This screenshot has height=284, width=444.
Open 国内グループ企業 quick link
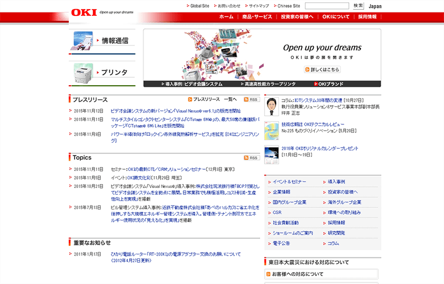tap(289, 202)
